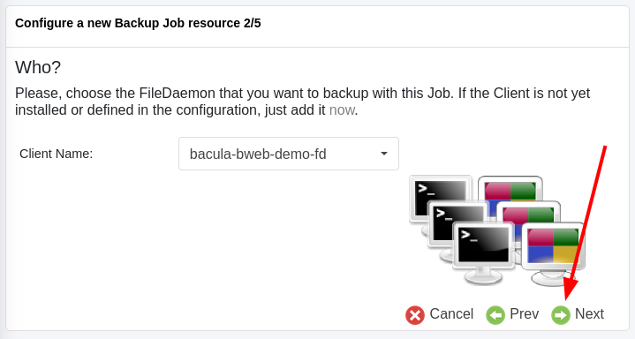Click the green right-arrow Next icon
Viewport: 635px width, 339px height.
click(561, 315)
